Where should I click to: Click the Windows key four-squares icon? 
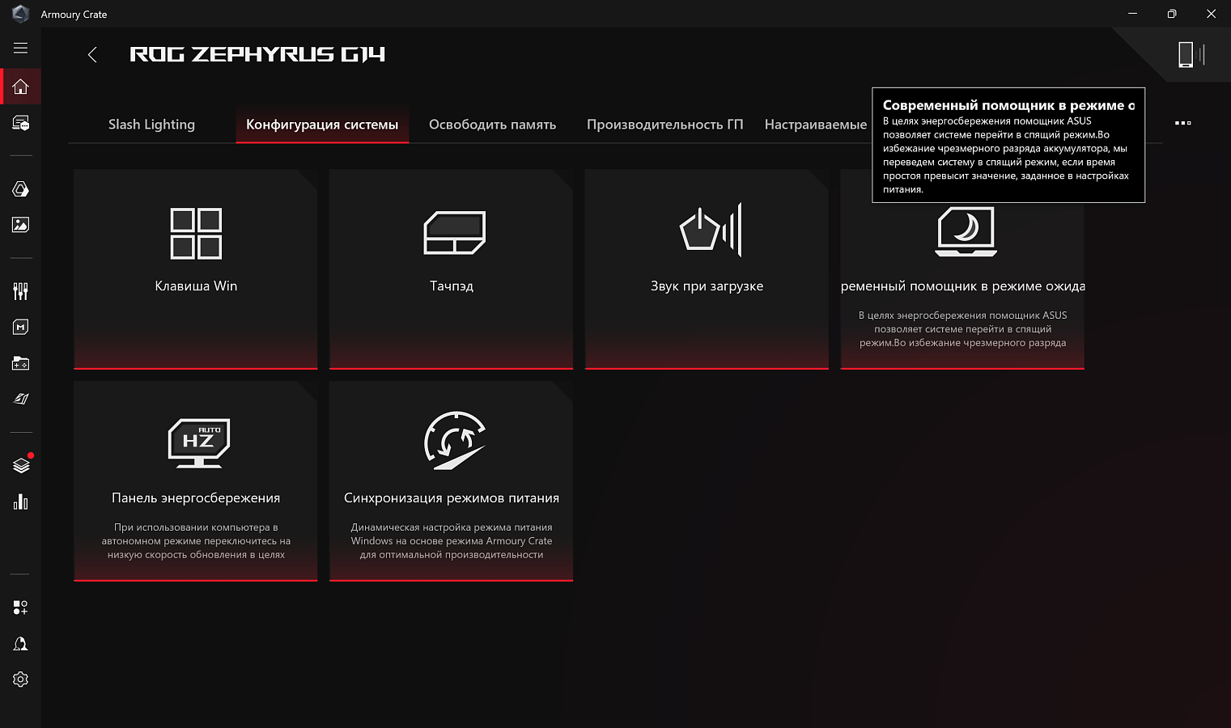click(x=196, y=234)
